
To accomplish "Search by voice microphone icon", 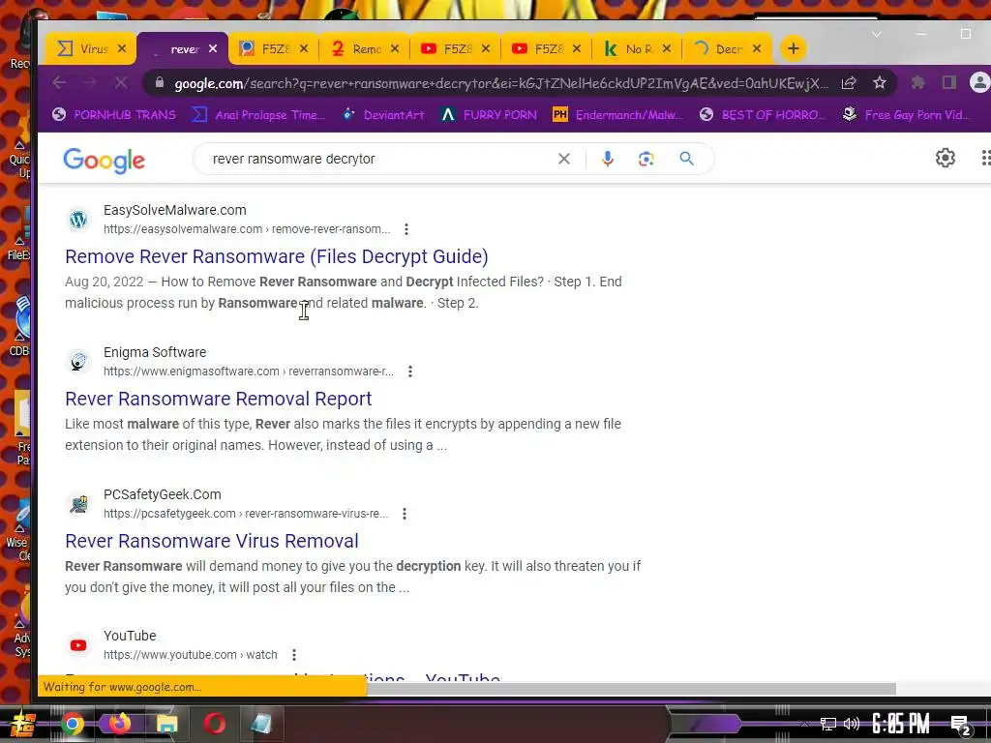I will pyautogui.click(x=608, y=159).
